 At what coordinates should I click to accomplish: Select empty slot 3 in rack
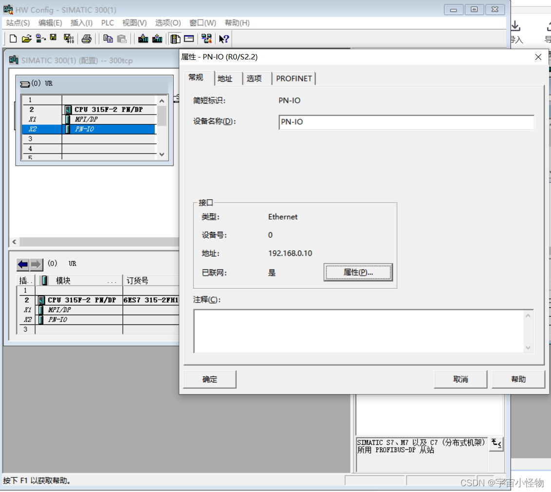88,139
